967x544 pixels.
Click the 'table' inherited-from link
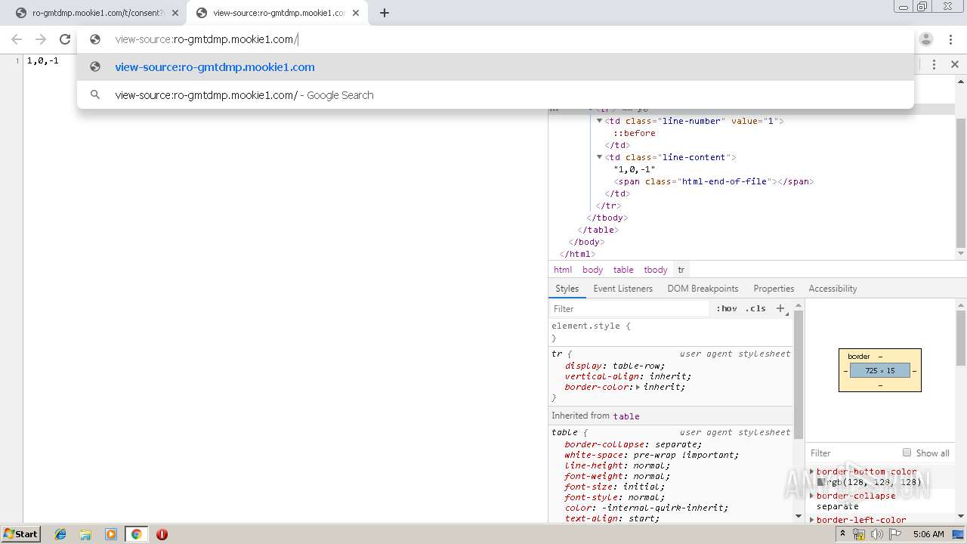point(626,416)
